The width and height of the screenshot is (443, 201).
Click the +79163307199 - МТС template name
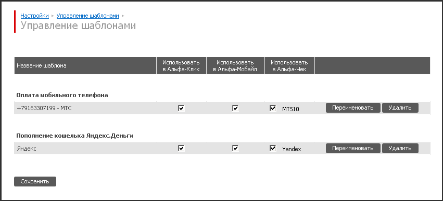pos(44,108)
